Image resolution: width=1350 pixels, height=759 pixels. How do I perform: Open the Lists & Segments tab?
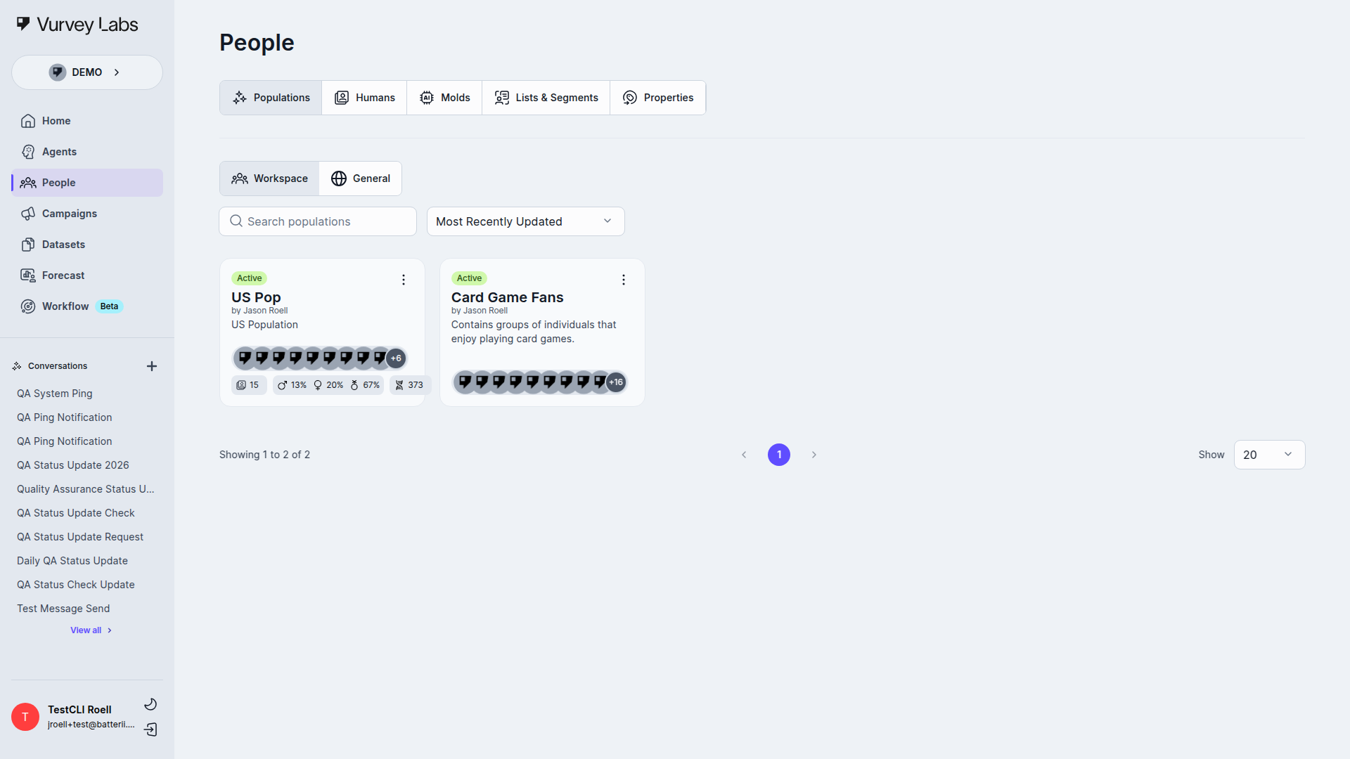[546, 98]
